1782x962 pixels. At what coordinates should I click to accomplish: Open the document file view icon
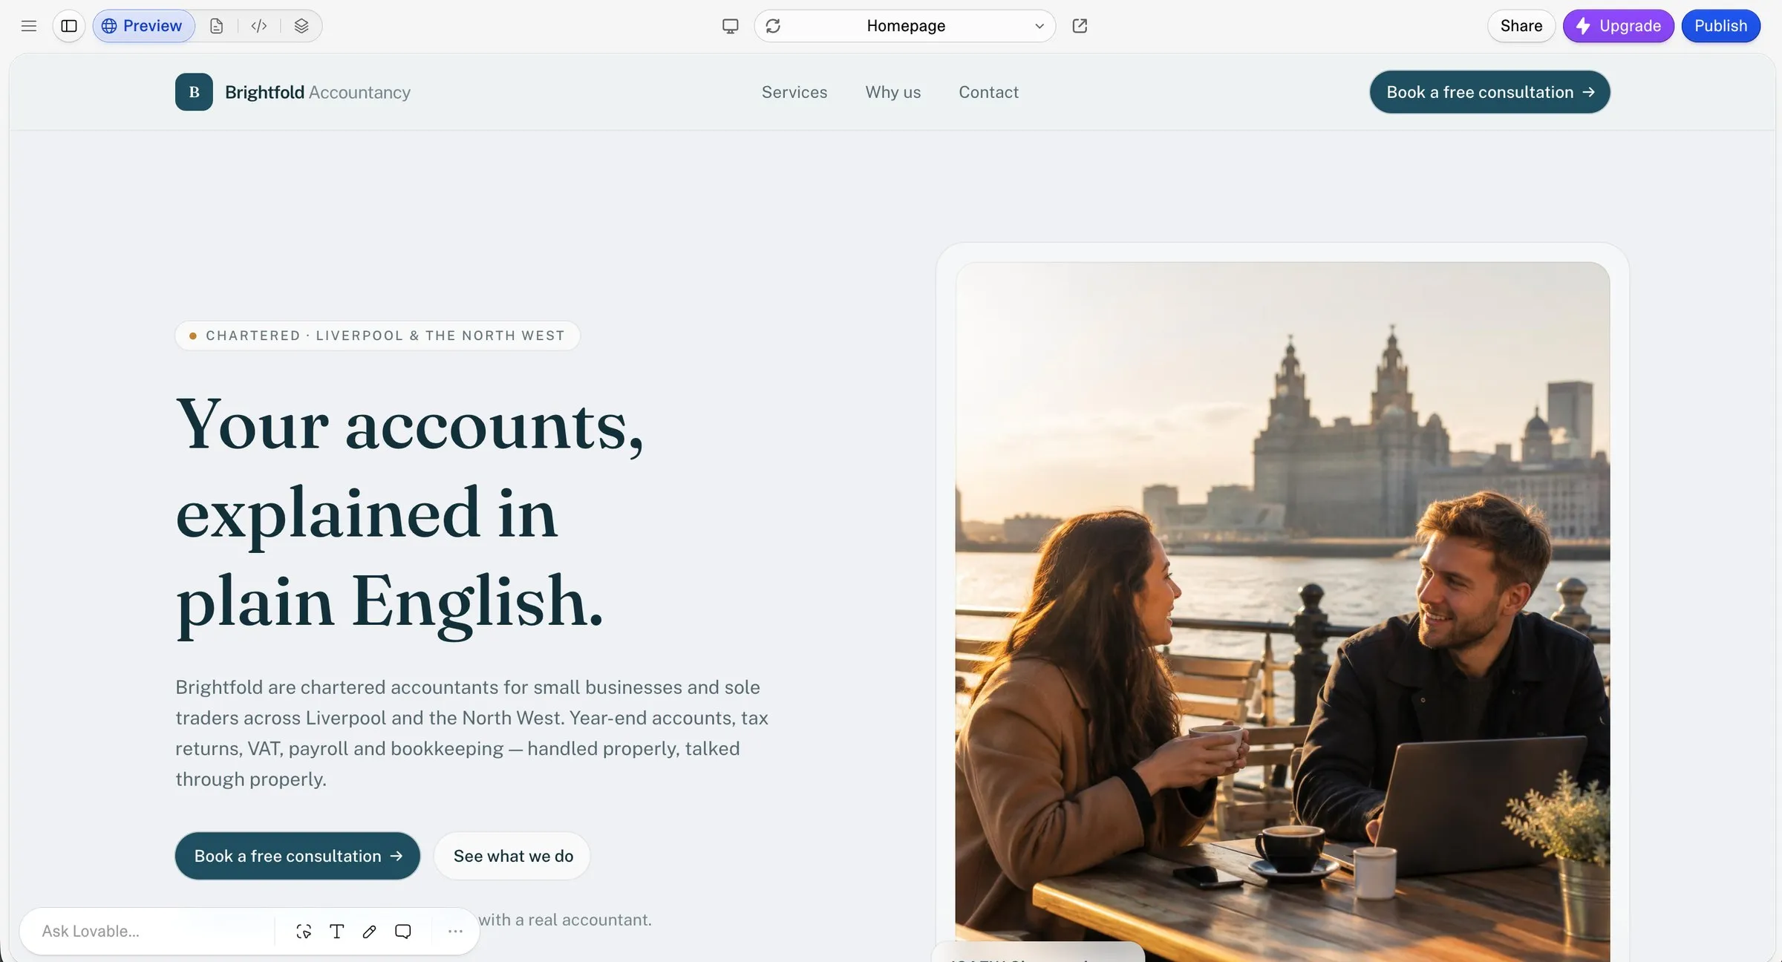click(216, 26)
